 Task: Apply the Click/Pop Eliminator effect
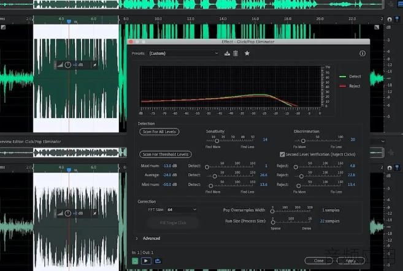351,261
